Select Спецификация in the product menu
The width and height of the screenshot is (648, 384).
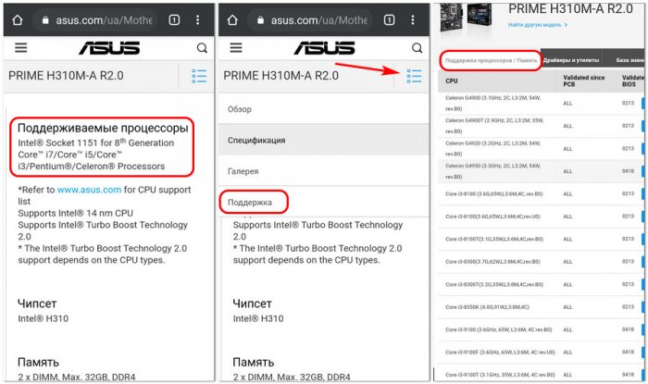point(324,140)
